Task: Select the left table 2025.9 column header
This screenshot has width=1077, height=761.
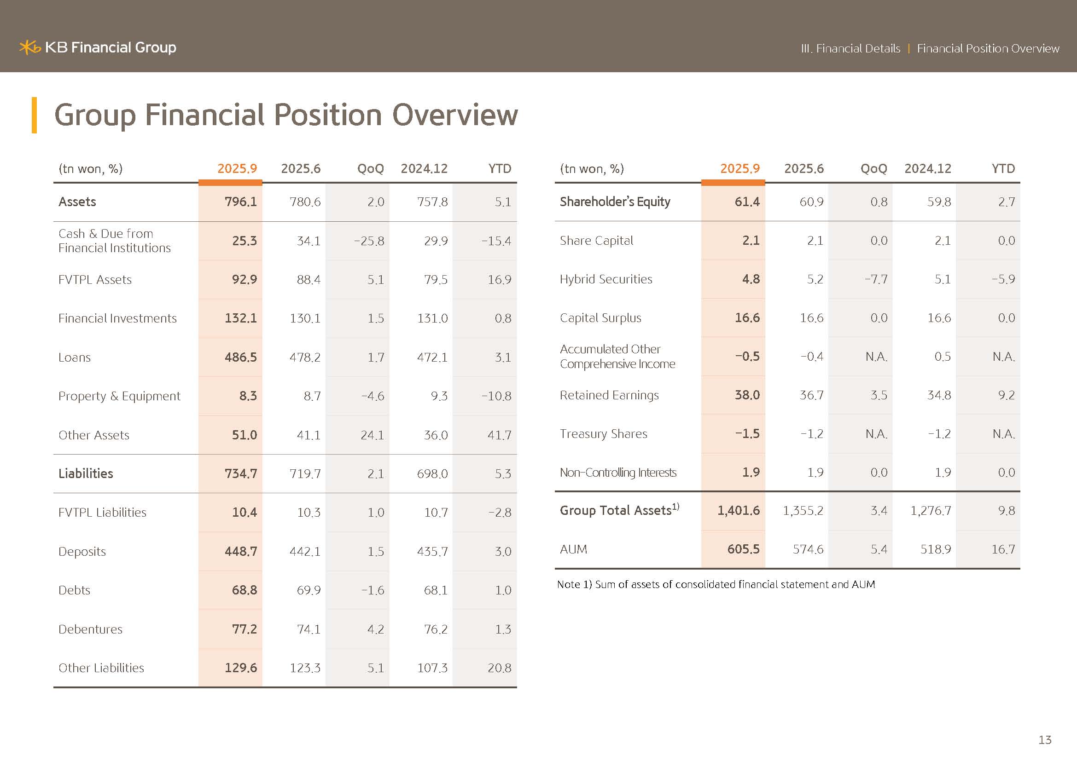Action: (x=237, y=169)
